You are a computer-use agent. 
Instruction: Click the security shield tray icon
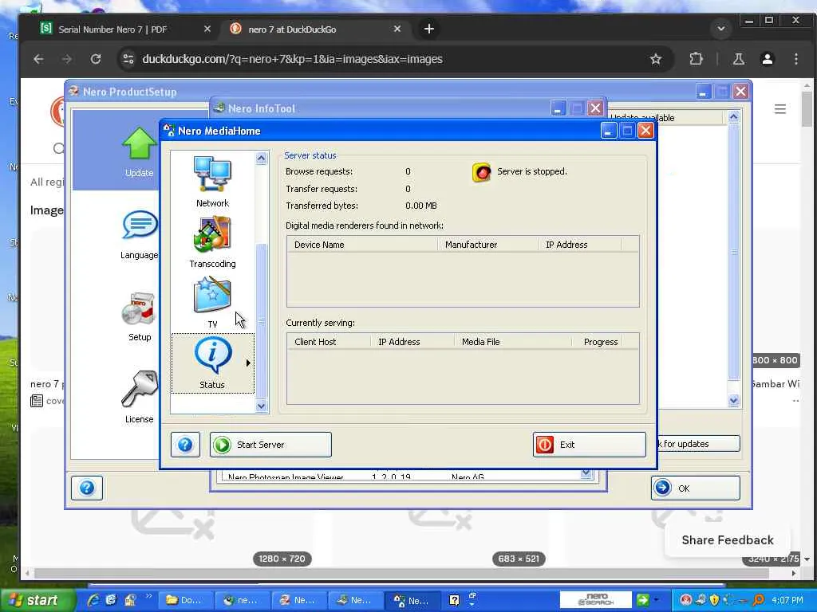pyautogui.click(x=714, y=601)
